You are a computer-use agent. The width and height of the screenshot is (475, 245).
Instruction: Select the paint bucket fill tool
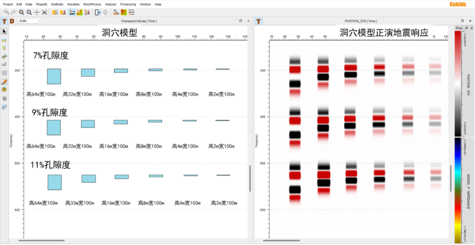click(4, 90)
